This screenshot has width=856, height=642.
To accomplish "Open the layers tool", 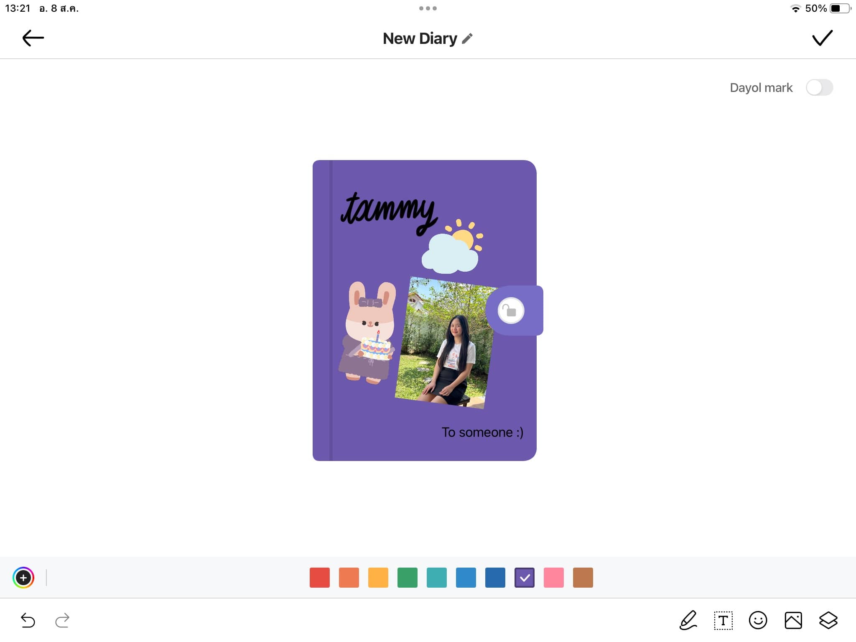I will [x=828, y=620].
